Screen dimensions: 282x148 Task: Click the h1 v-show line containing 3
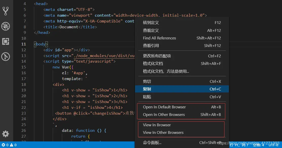(95, 102)
